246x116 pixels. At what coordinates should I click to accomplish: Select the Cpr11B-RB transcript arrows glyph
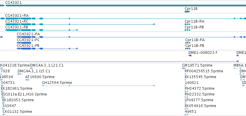[188, 30]
